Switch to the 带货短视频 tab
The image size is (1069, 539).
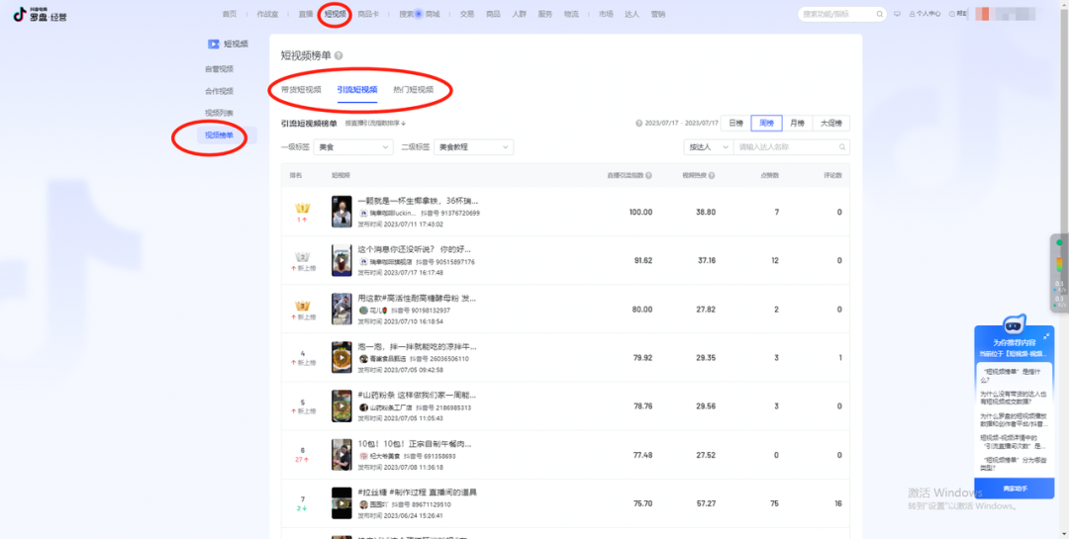(x=301, y=89)
